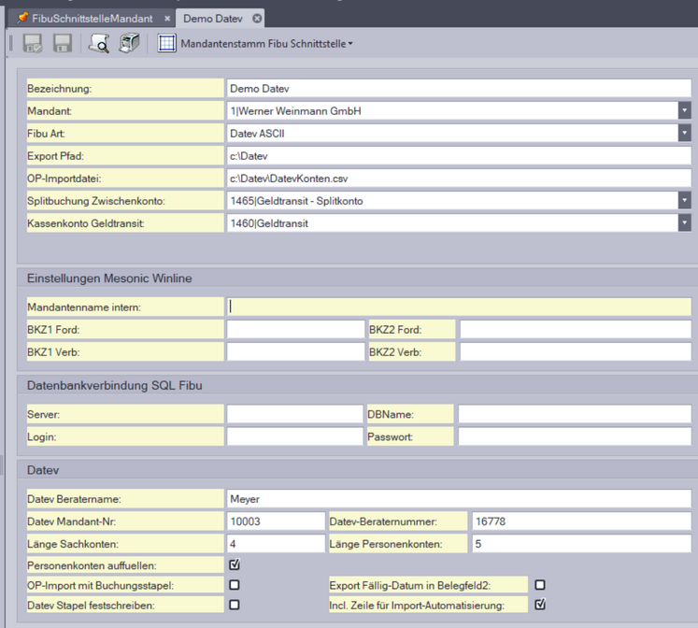698x628 pixels.
Task: Focus the Mandantenname intern field
Action: pyautogui.click(x=459, y=307)
